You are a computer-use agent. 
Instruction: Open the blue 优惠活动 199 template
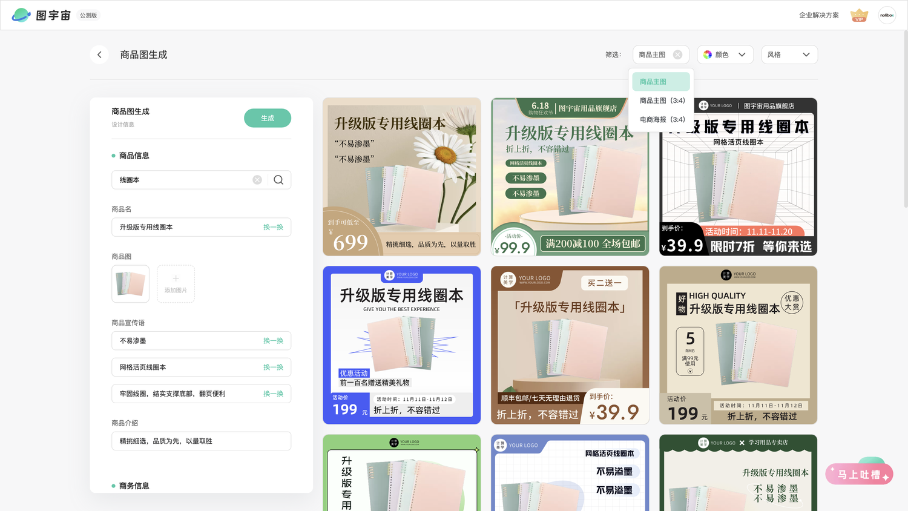[402, 345]
